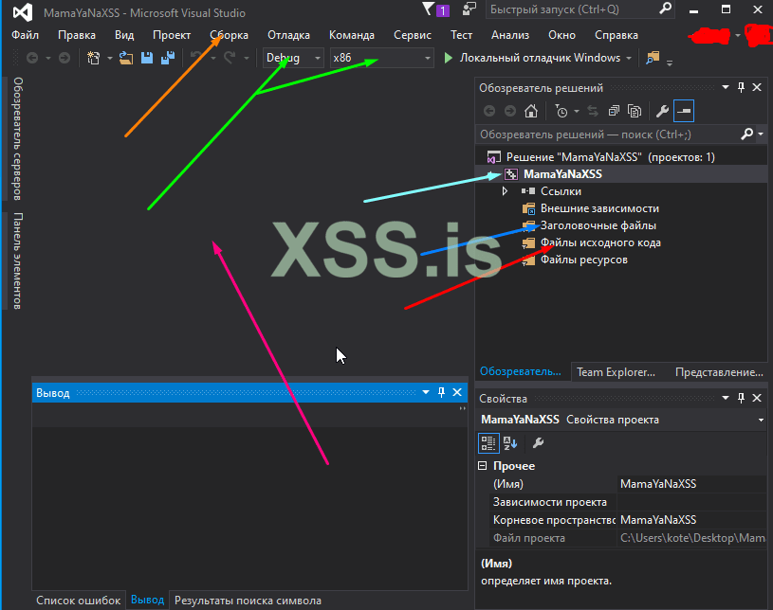
Task: Click the feedback icon in the title bar
Action: 469,9
